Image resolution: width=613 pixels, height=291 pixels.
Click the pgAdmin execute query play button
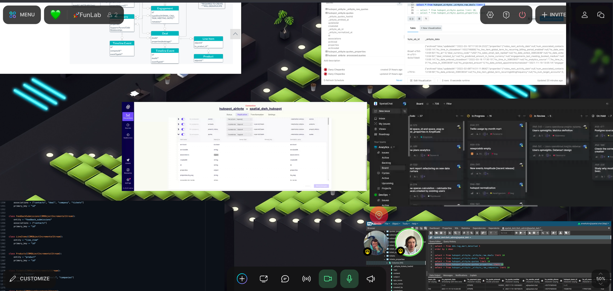click(x=521, y=233)
